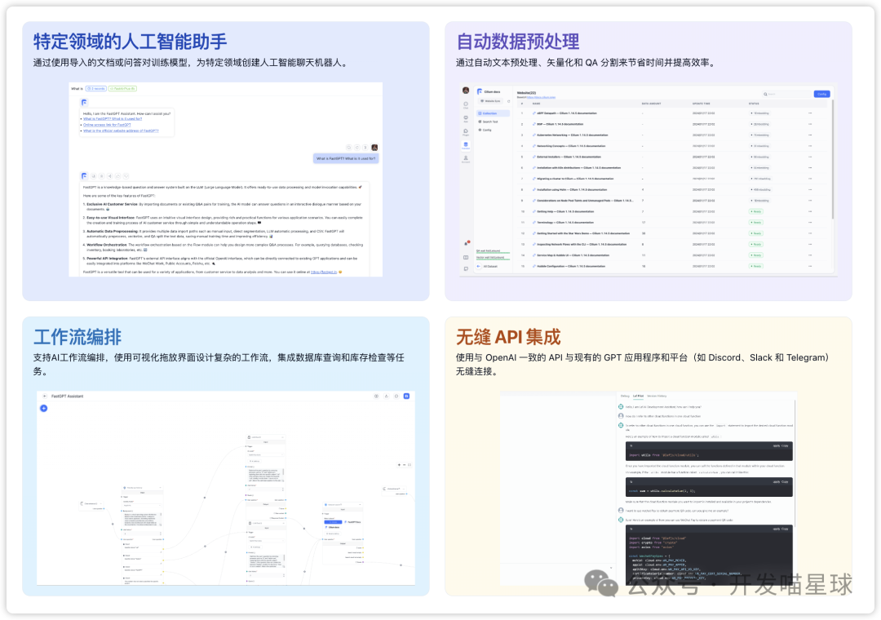Open the Chat section from the FastGPT sidebar
This screenshot has height=620, width=881.
[x=466, y=104]
